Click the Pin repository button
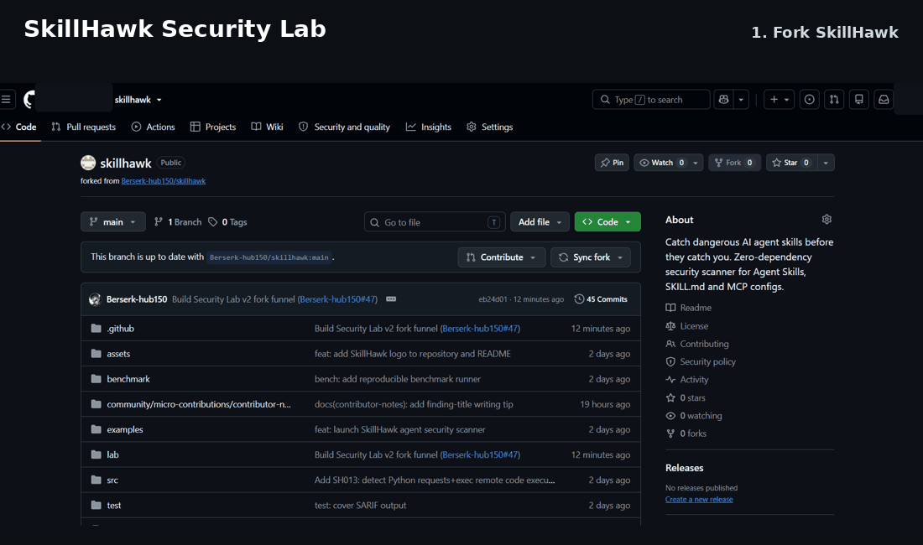923x545 pixels. 613,163
